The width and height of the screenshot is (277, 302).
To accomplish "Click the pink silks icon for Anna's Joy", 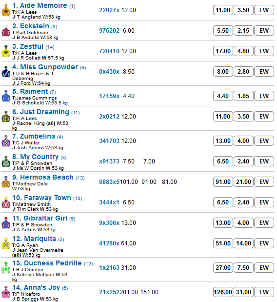I will [6, 292].
